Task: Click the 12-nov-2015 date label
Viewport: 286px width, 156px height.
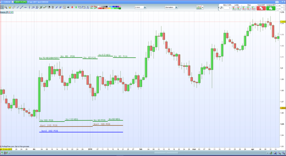Action: pyautogui.click(x=6, y=149)
